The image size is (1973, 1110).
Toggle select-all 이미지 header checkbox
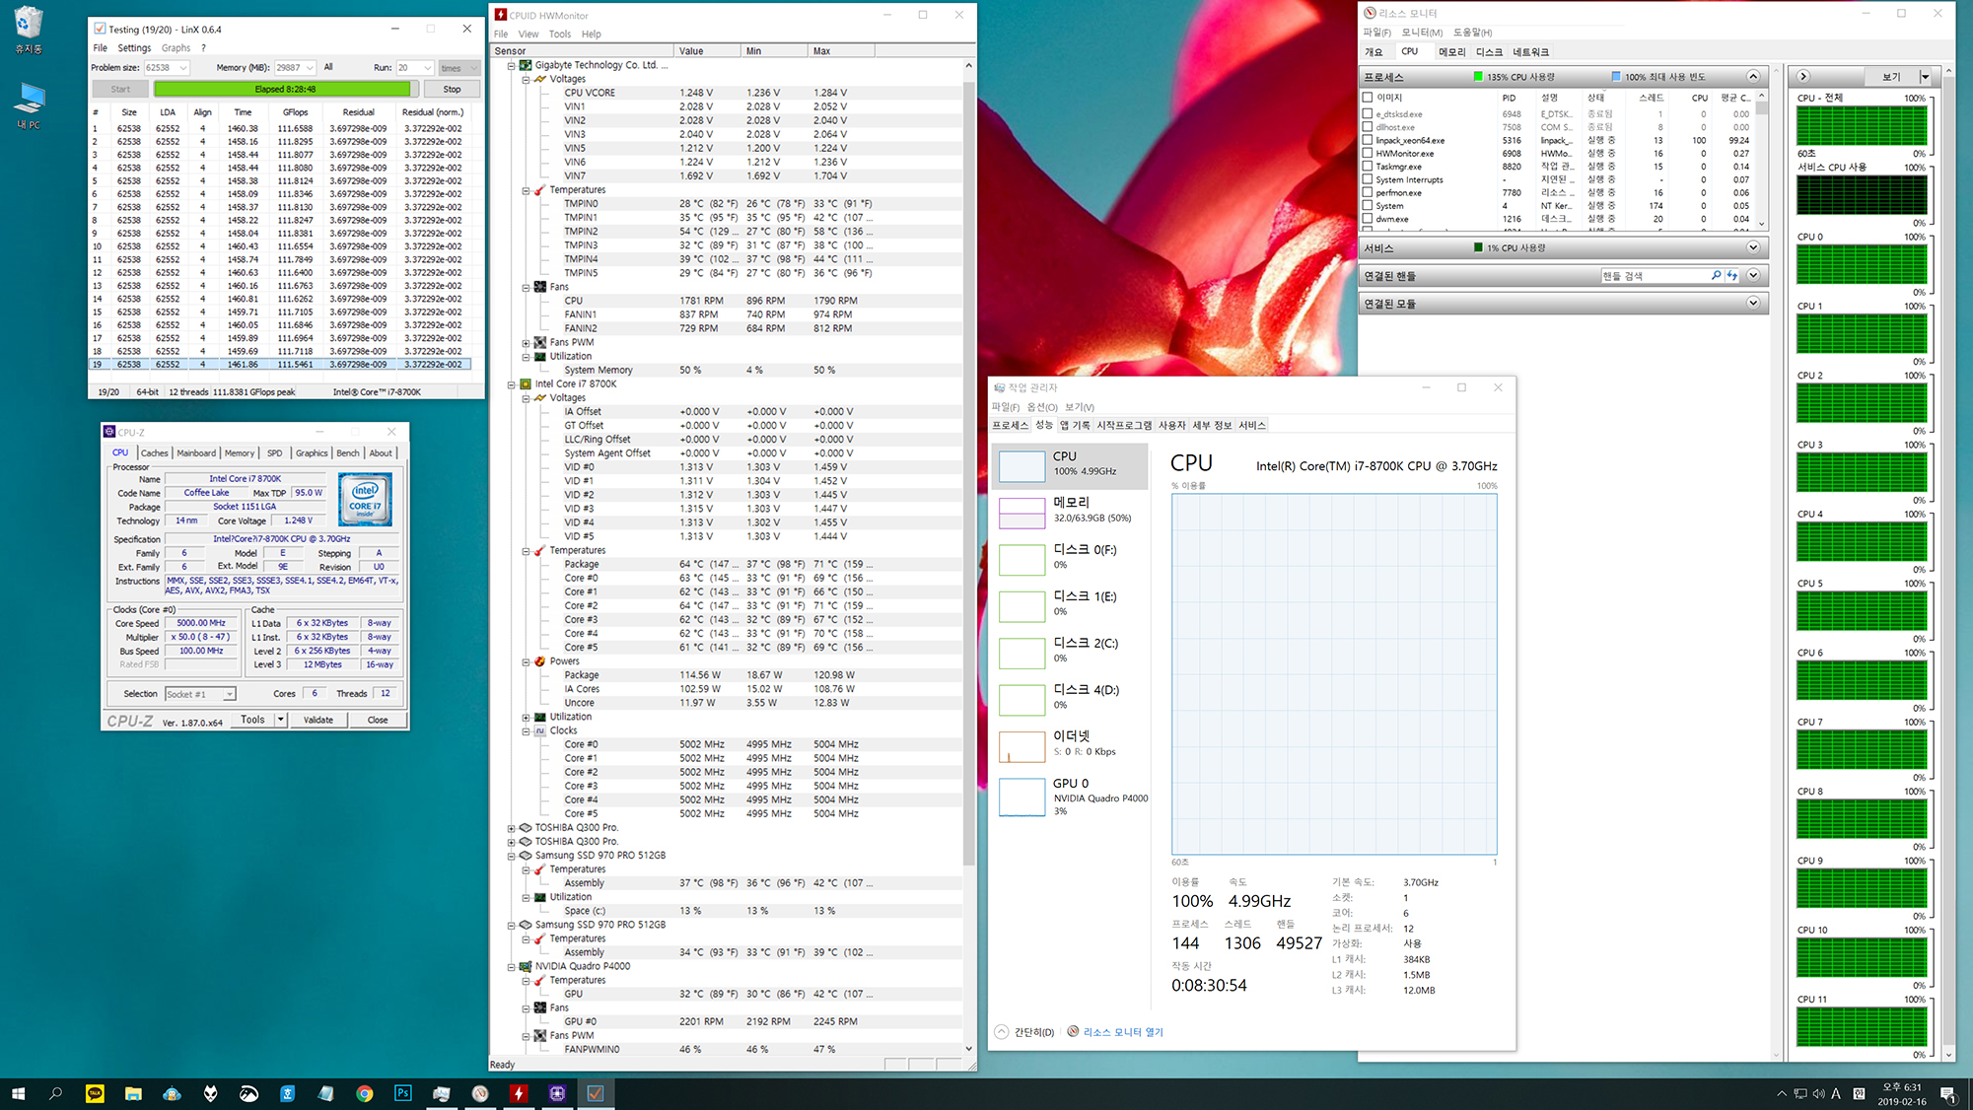point(1368,98)
